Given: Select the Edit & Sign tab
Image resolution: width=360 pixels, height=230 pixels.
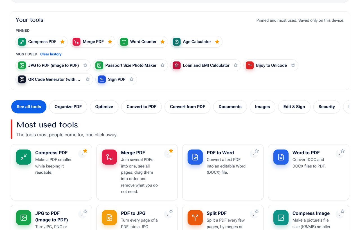Looking at the screenshot, I should click(294, 107).
